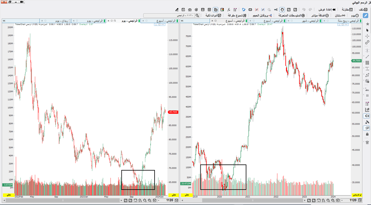Image resolution: width=371 pixels, height=205 pixels.
Task: Select the rectangle shape tool in sidebar
Action: coord(367,63)
